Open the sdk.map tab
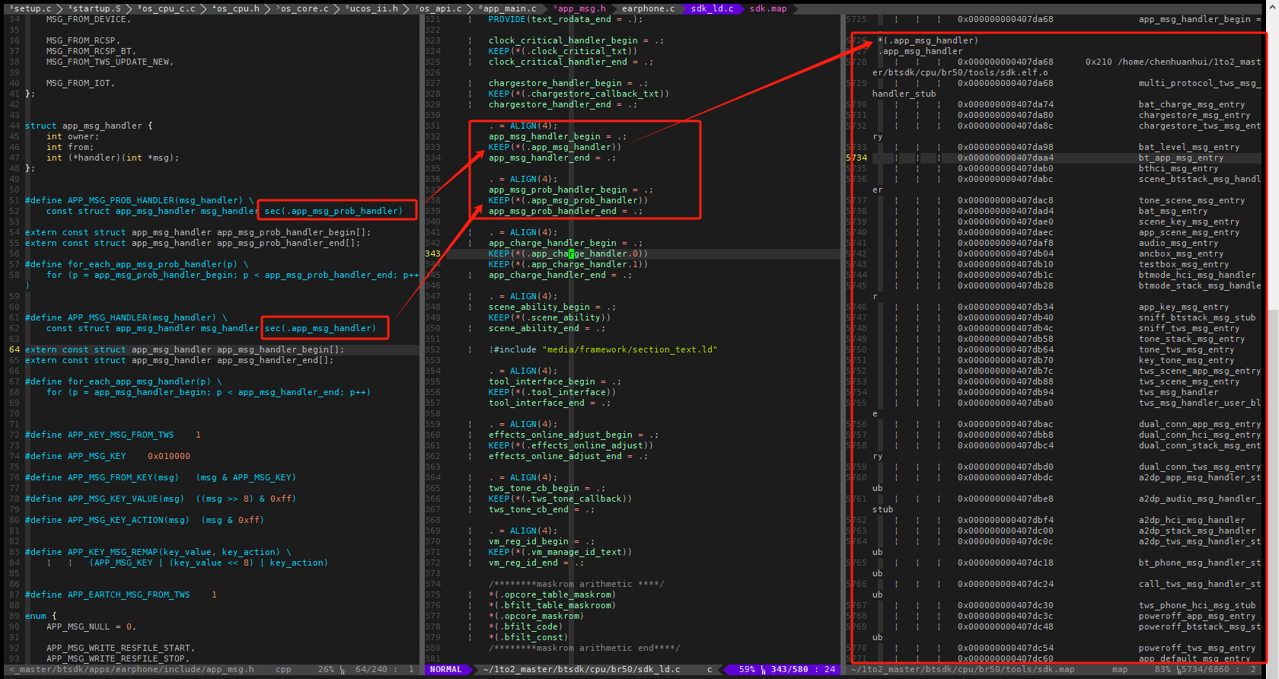This screenshot has height=679, width=1279. 768,8
